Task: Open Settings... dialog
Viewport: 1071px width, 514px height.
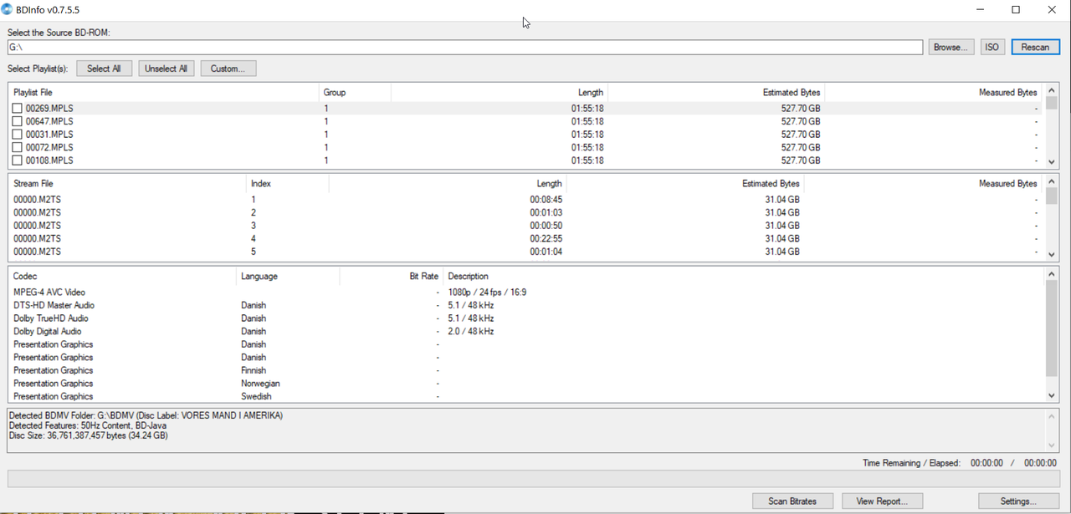Action: click(1018, 501)
